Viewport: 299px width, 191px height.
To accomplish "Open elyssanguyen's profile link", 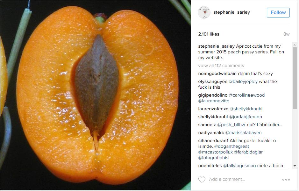I will [213, 82].
